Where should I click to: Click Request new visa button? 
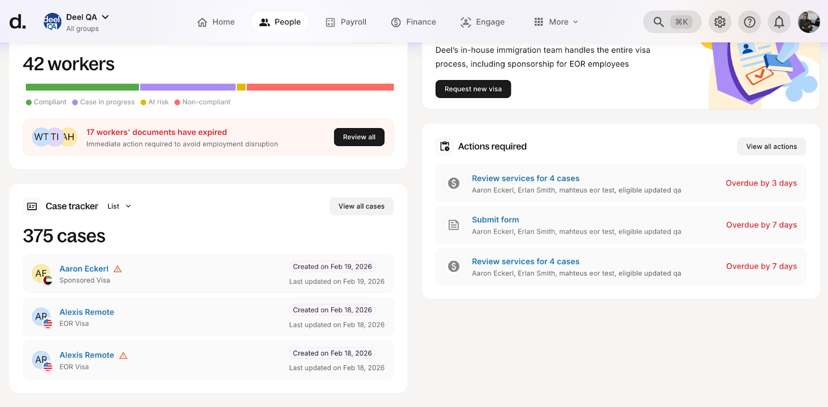coord(472,89)
